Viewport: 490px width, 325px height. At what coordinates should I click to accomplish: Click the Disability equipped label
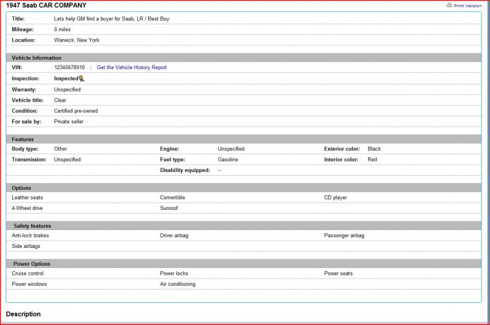pyautogui.click(x=185, y=171)
